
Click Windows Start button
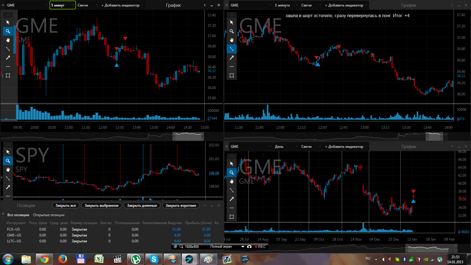point(8,259)
